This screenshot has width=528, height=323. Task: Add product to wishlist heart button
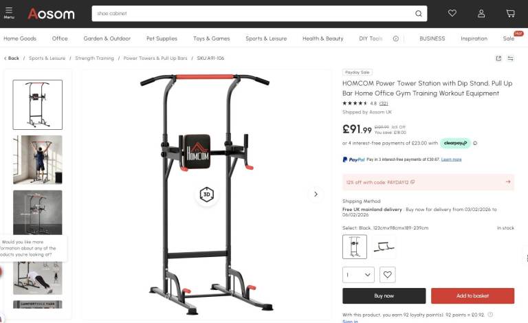(387, 275)
